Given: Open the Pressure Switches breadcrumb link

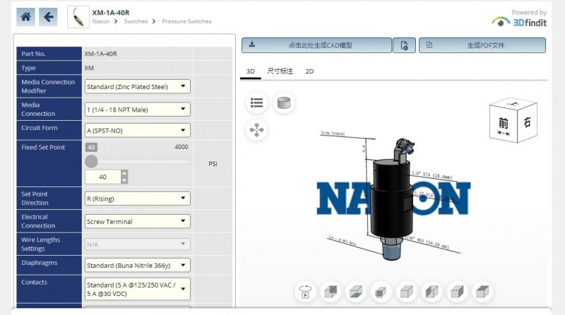Looking at the screenshot, I should tap(186, 21).
